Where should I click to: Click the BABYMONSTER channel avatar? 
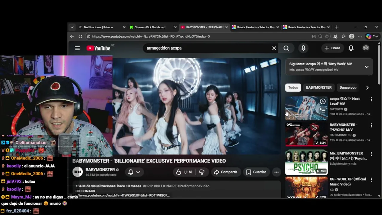(78, 172)
